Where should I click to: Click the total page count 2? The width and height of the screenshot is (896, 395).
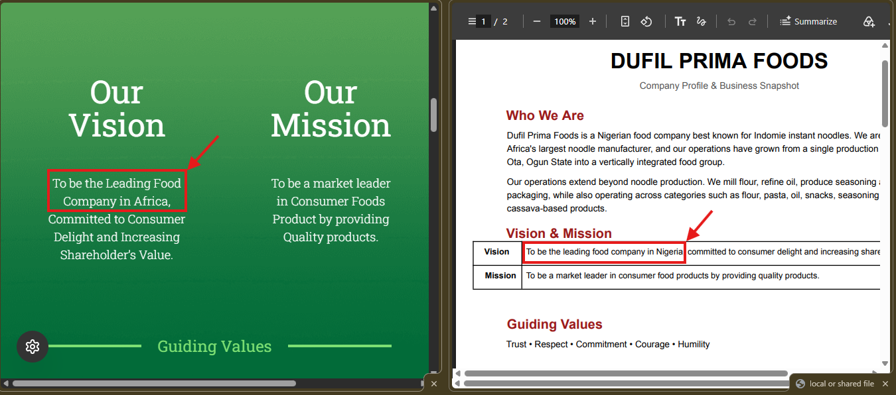pos(505,21)
